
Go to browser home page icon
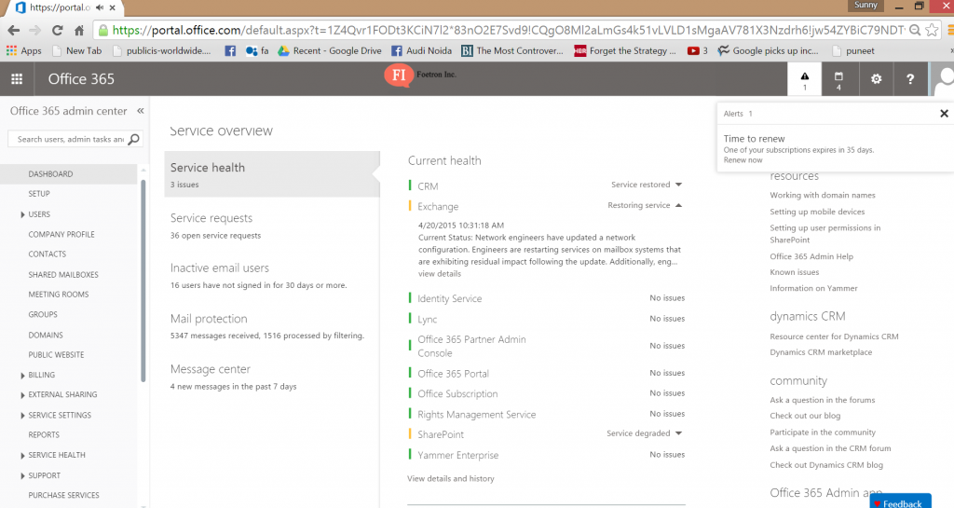pos(79,31)
